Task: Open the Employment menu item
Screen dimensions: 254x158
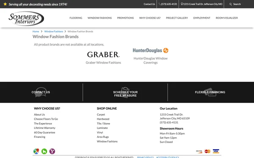Action: click(x=202, y=18)
